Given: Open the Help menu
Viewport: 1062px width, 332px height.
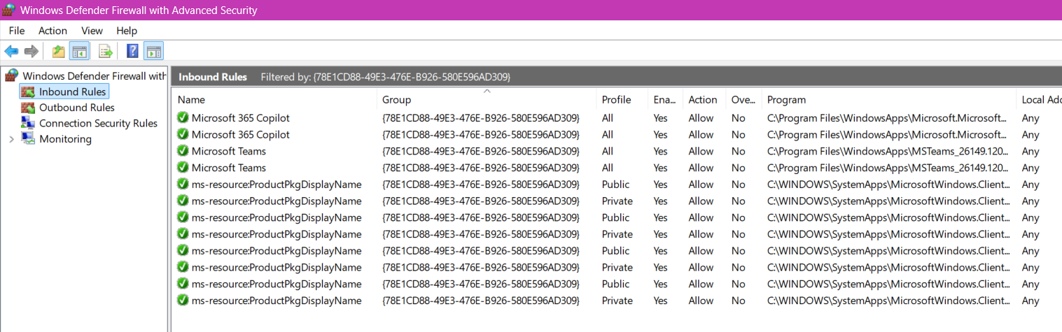Looking at the screenshot, I should coord(127,31).
